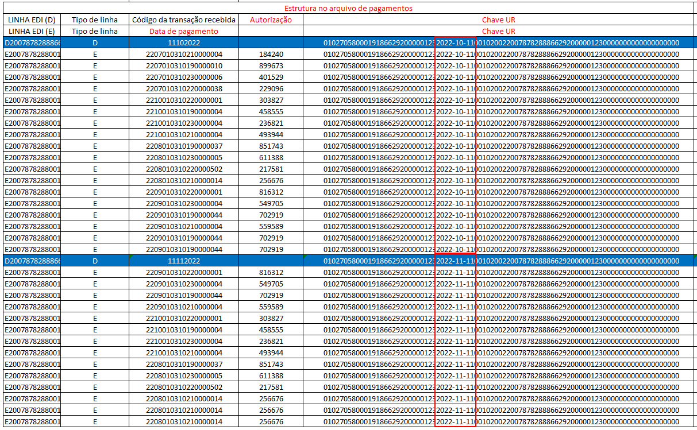697x430 pixels.
Task: Click transaction code 2207010310220000038
Action: [184, 88]
